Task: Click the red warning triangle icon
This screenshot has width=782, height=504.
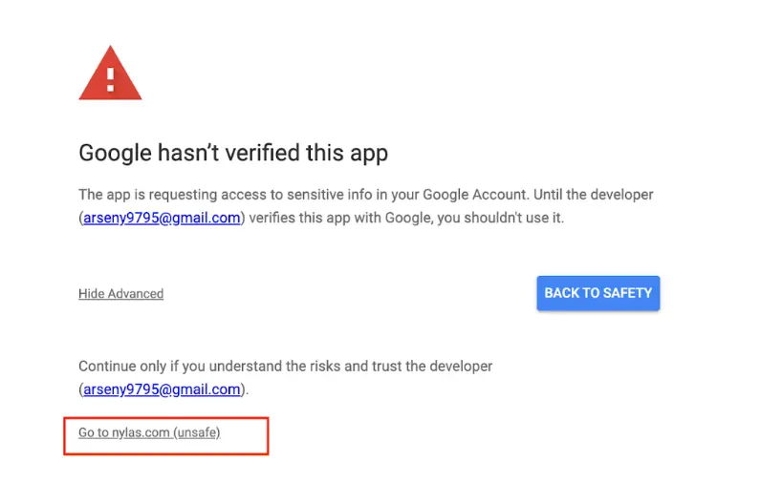Action: click(110, 75)
